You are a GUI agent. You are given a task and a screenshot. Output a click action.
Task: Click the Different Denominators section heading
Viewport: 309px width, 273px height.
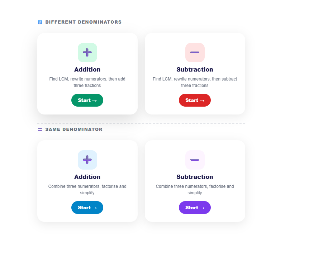[x=84, y=22]
